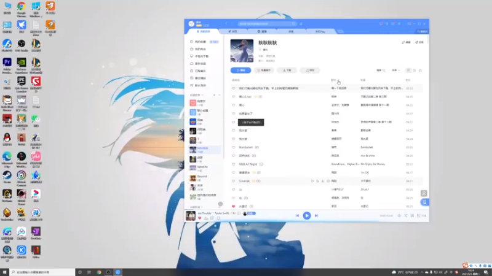The image size is (492, 276).
Task: Play the current track with the blue play button
Action: tap(306, 216)
